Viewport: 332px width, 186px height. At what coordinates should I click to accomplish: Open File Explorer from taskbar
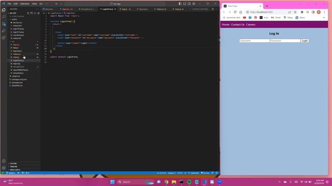pyautogui.click(x=174, y=182)
